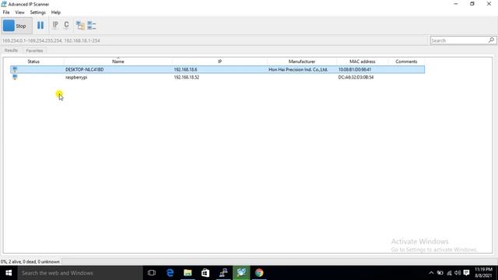Pause the scan with the pause icon
The width and height of the screenshot is (498, 280).
pyautogui.click(x=40, y=26)
